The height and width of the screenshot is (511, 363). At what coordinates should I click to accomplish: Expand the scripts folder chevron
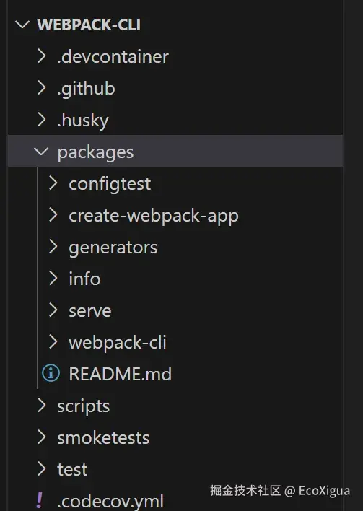pyautogui.click(x=42, y=406)
